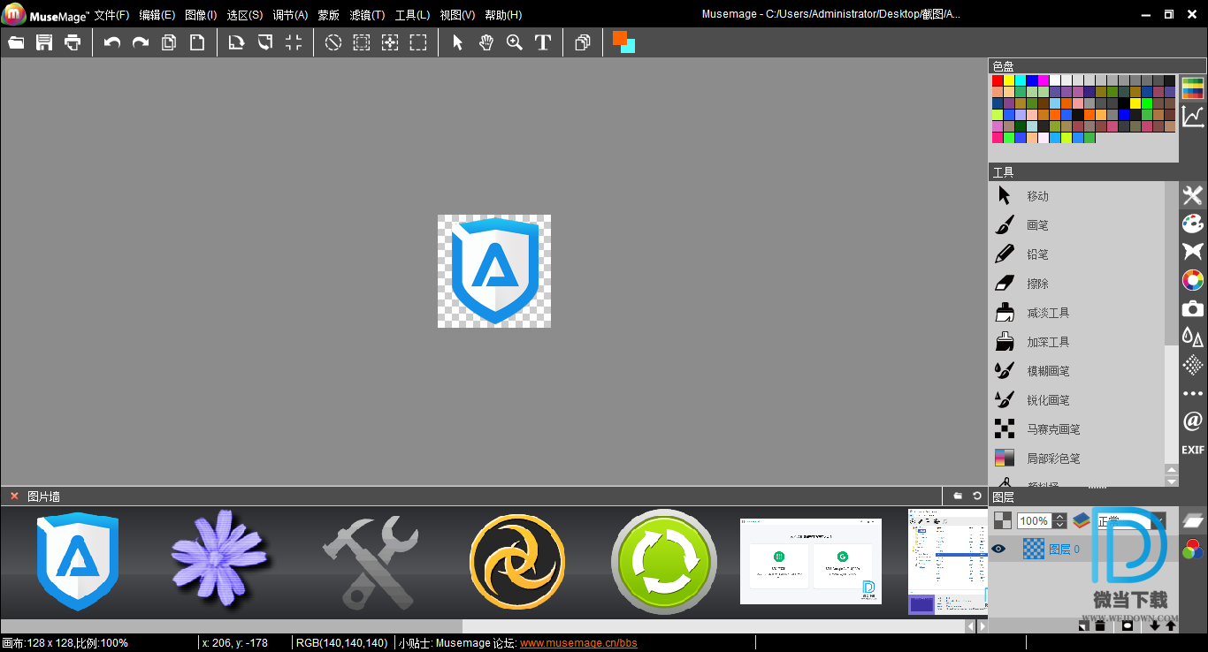Viewport: 1208px width, 652px height.
Task: Pick the pointer arrow tool in toolbar
Action: (x=458, y=42)
